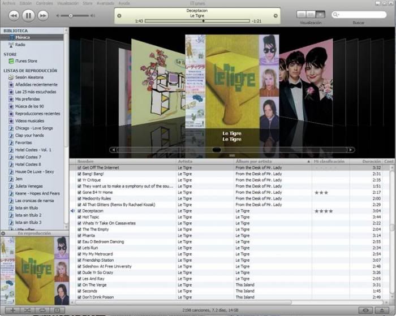Sort by Duración column header
The width and height of the screenshot is (396, 316).
pyautogui.click(x=366, y=162)
